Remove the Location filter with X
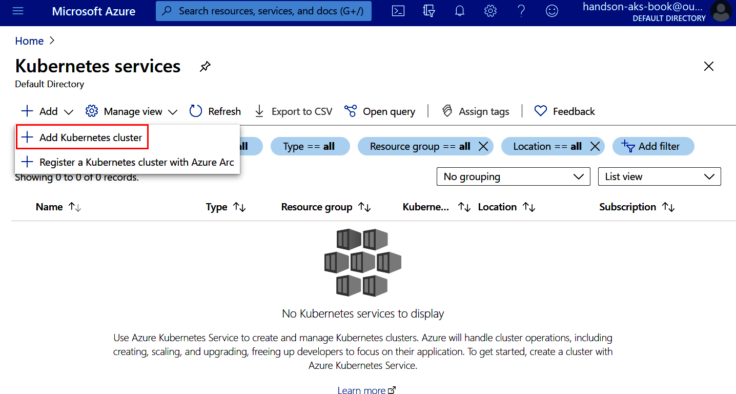736x394 pixels. coord(595,146)
